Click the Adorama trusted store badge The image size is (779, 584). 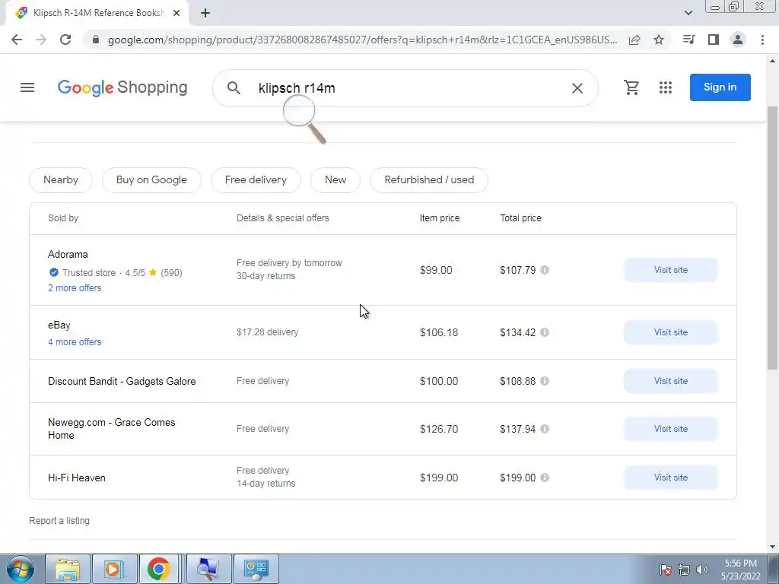[54, 272]
